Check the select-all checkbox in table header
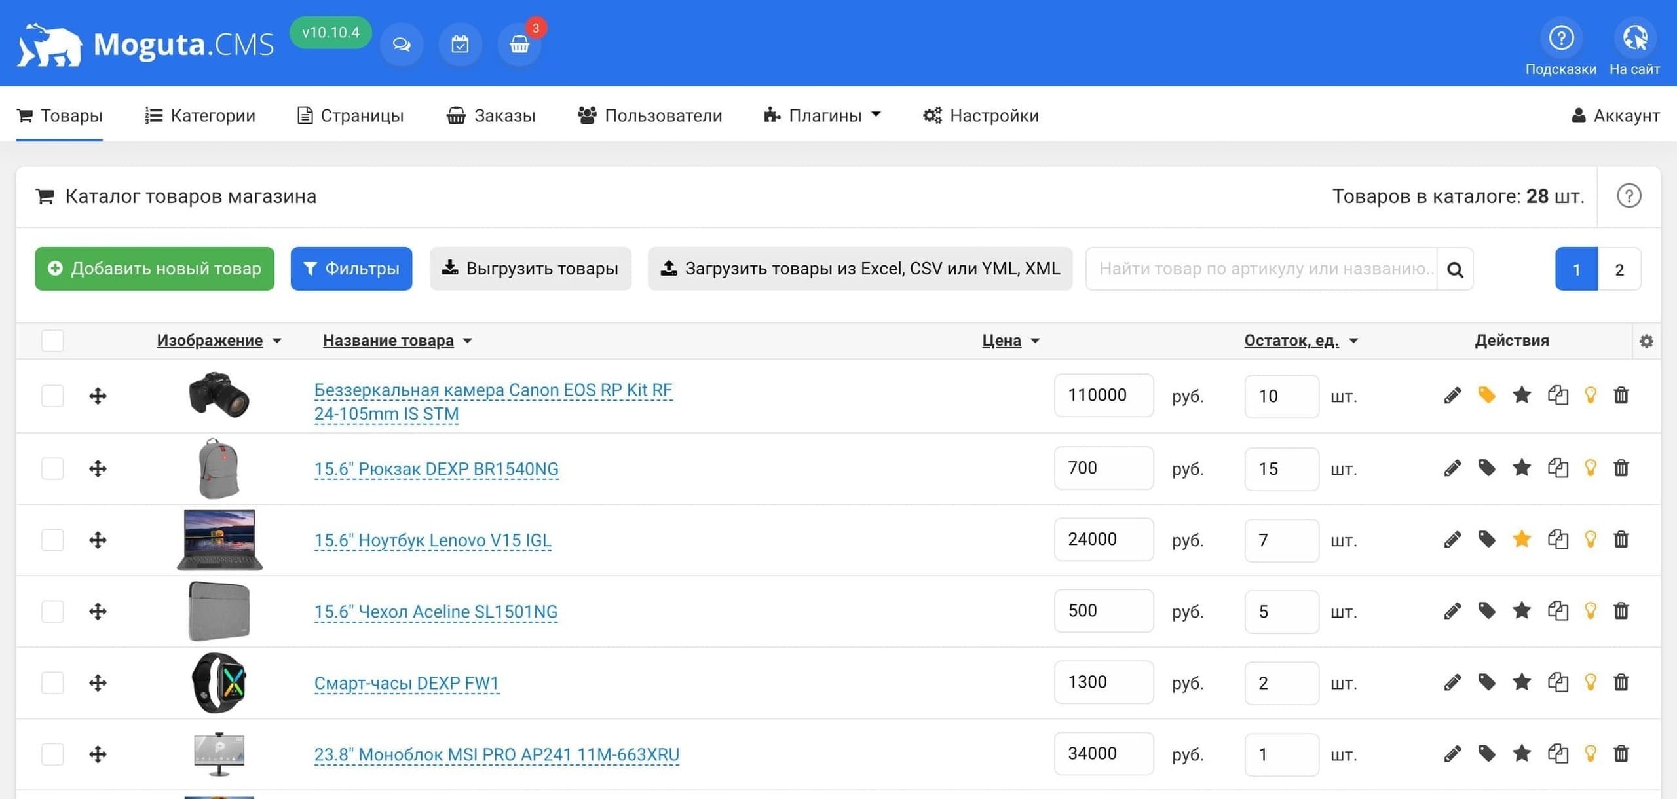Viewport: 1677px width, 799px height. point(52,341)
